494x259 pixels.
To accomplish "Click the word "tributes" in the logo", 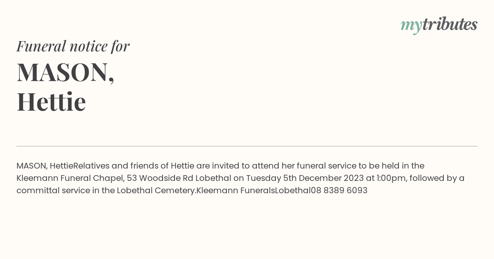I will pos(450,24).
